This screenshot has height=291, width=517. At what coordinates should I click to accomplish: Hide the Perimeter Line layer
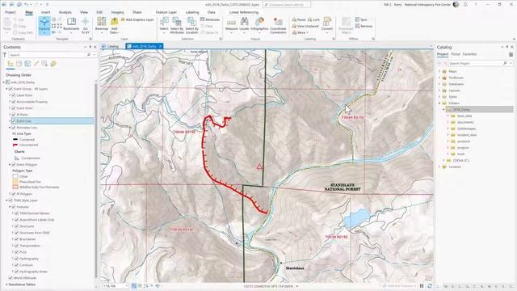[14, 128]
